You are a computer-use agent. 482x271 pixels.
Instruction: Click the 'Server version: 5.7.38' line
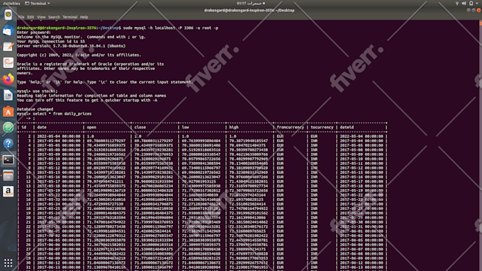(x=71, y=46)
